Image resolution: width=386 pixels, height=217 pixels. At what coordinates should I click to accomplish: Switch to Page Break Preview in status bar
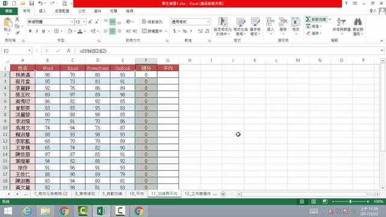[325, 201]
